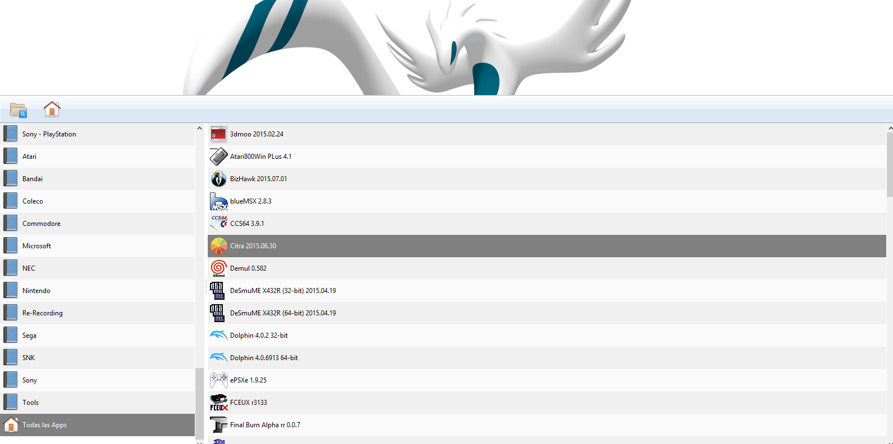Click the blueMSX icon
Viewport: 893px width, 444px height.
point(218,201)
